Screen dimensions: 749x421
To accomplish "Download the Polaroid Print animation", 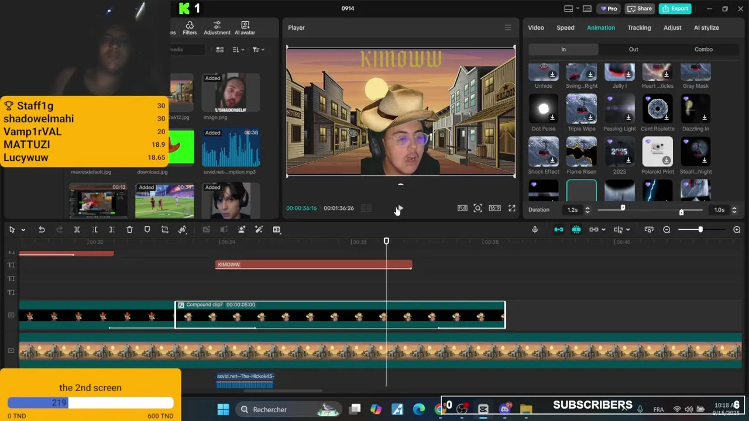I will click(x=666, y=160).
